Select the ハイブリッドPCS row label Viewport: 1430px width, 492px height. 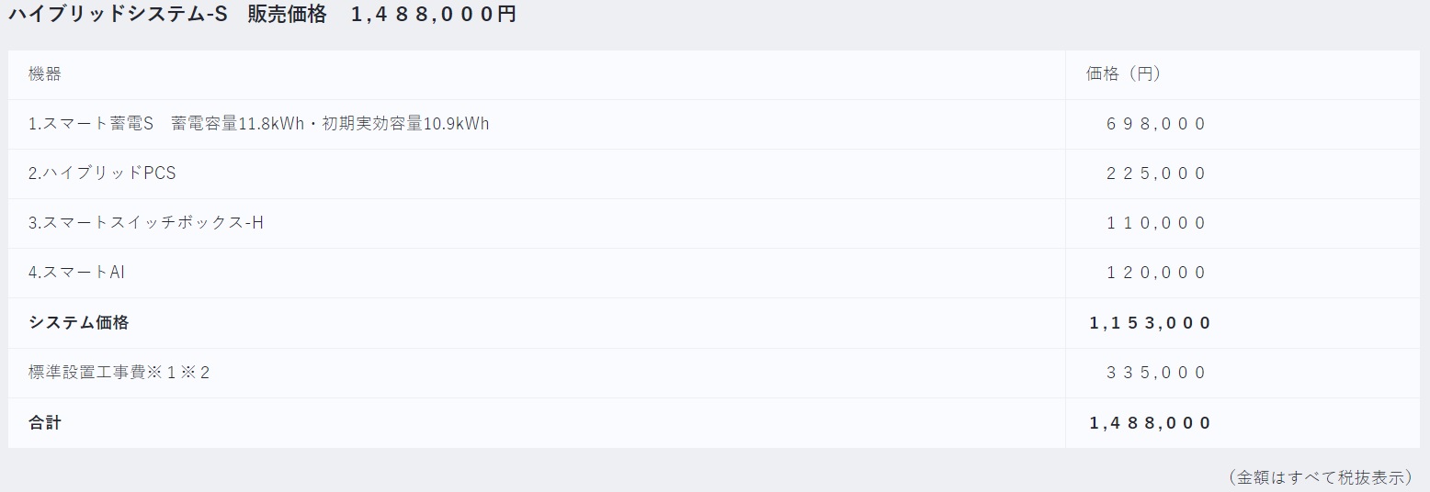102,173
